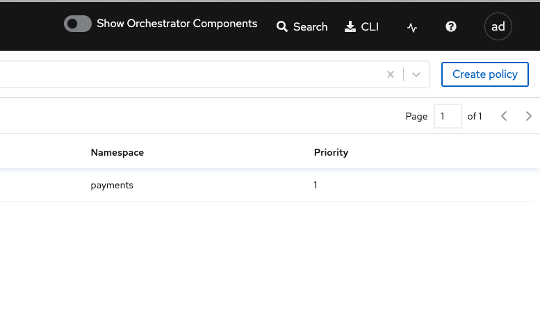The width and height of the screenshot is (540, 335).
Task: Toggle the Show Orchestrator Components switch
Action: click(77, 24)
